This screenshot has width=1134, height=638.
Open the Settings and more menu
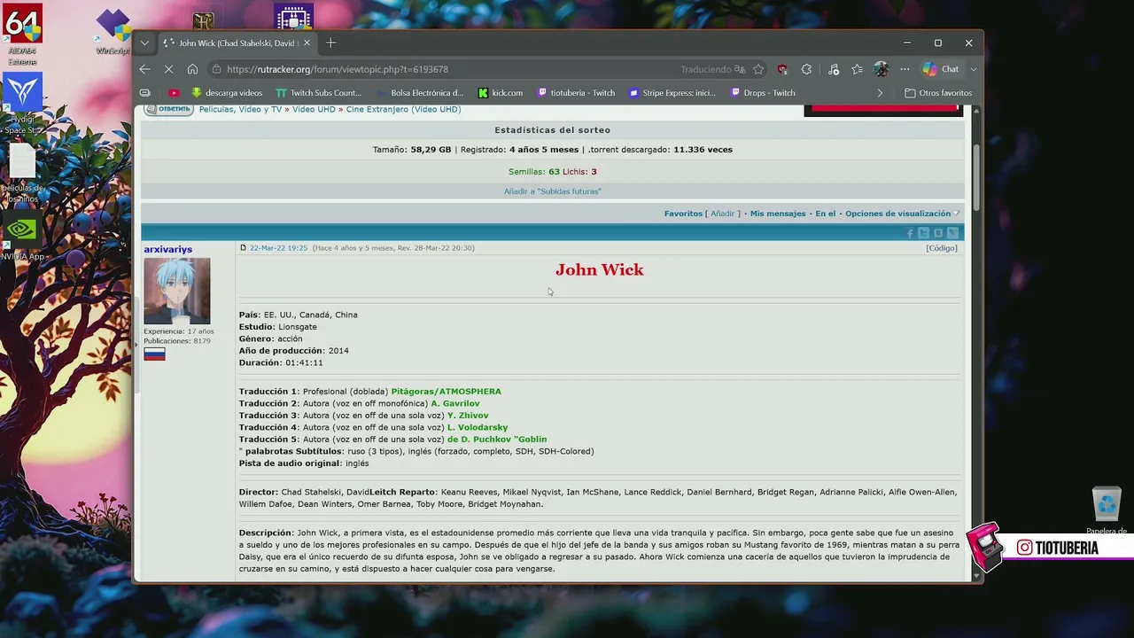(x=905, y=69)
